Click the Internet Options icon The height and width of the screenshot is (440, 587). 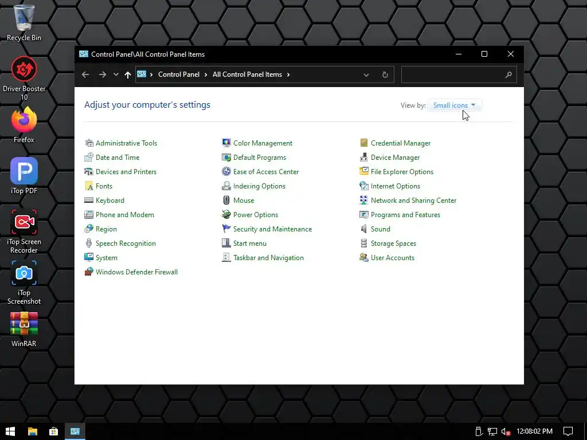[364, 186]
